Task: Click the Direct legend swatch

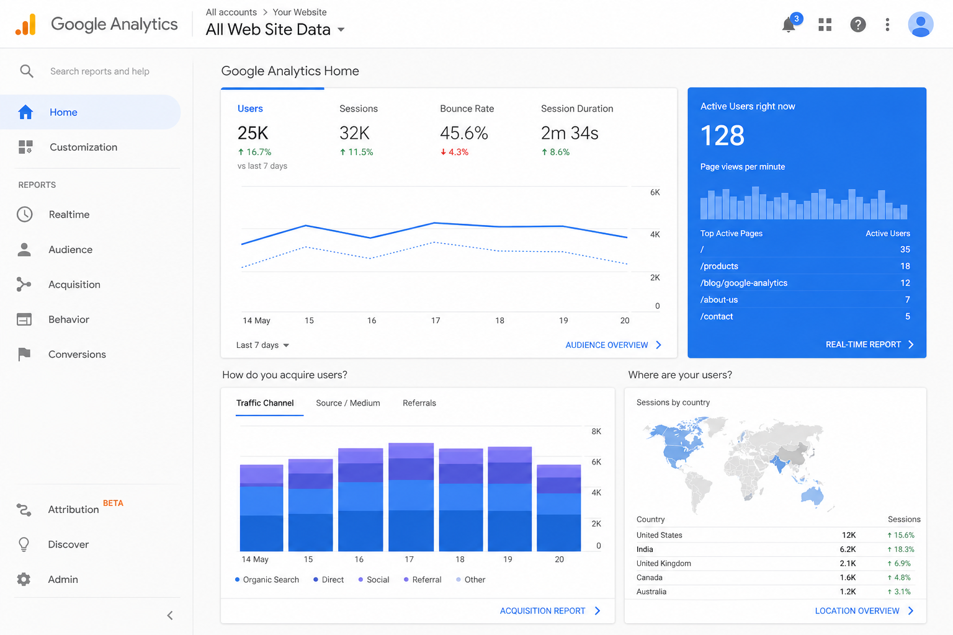Action: [316, 580]
